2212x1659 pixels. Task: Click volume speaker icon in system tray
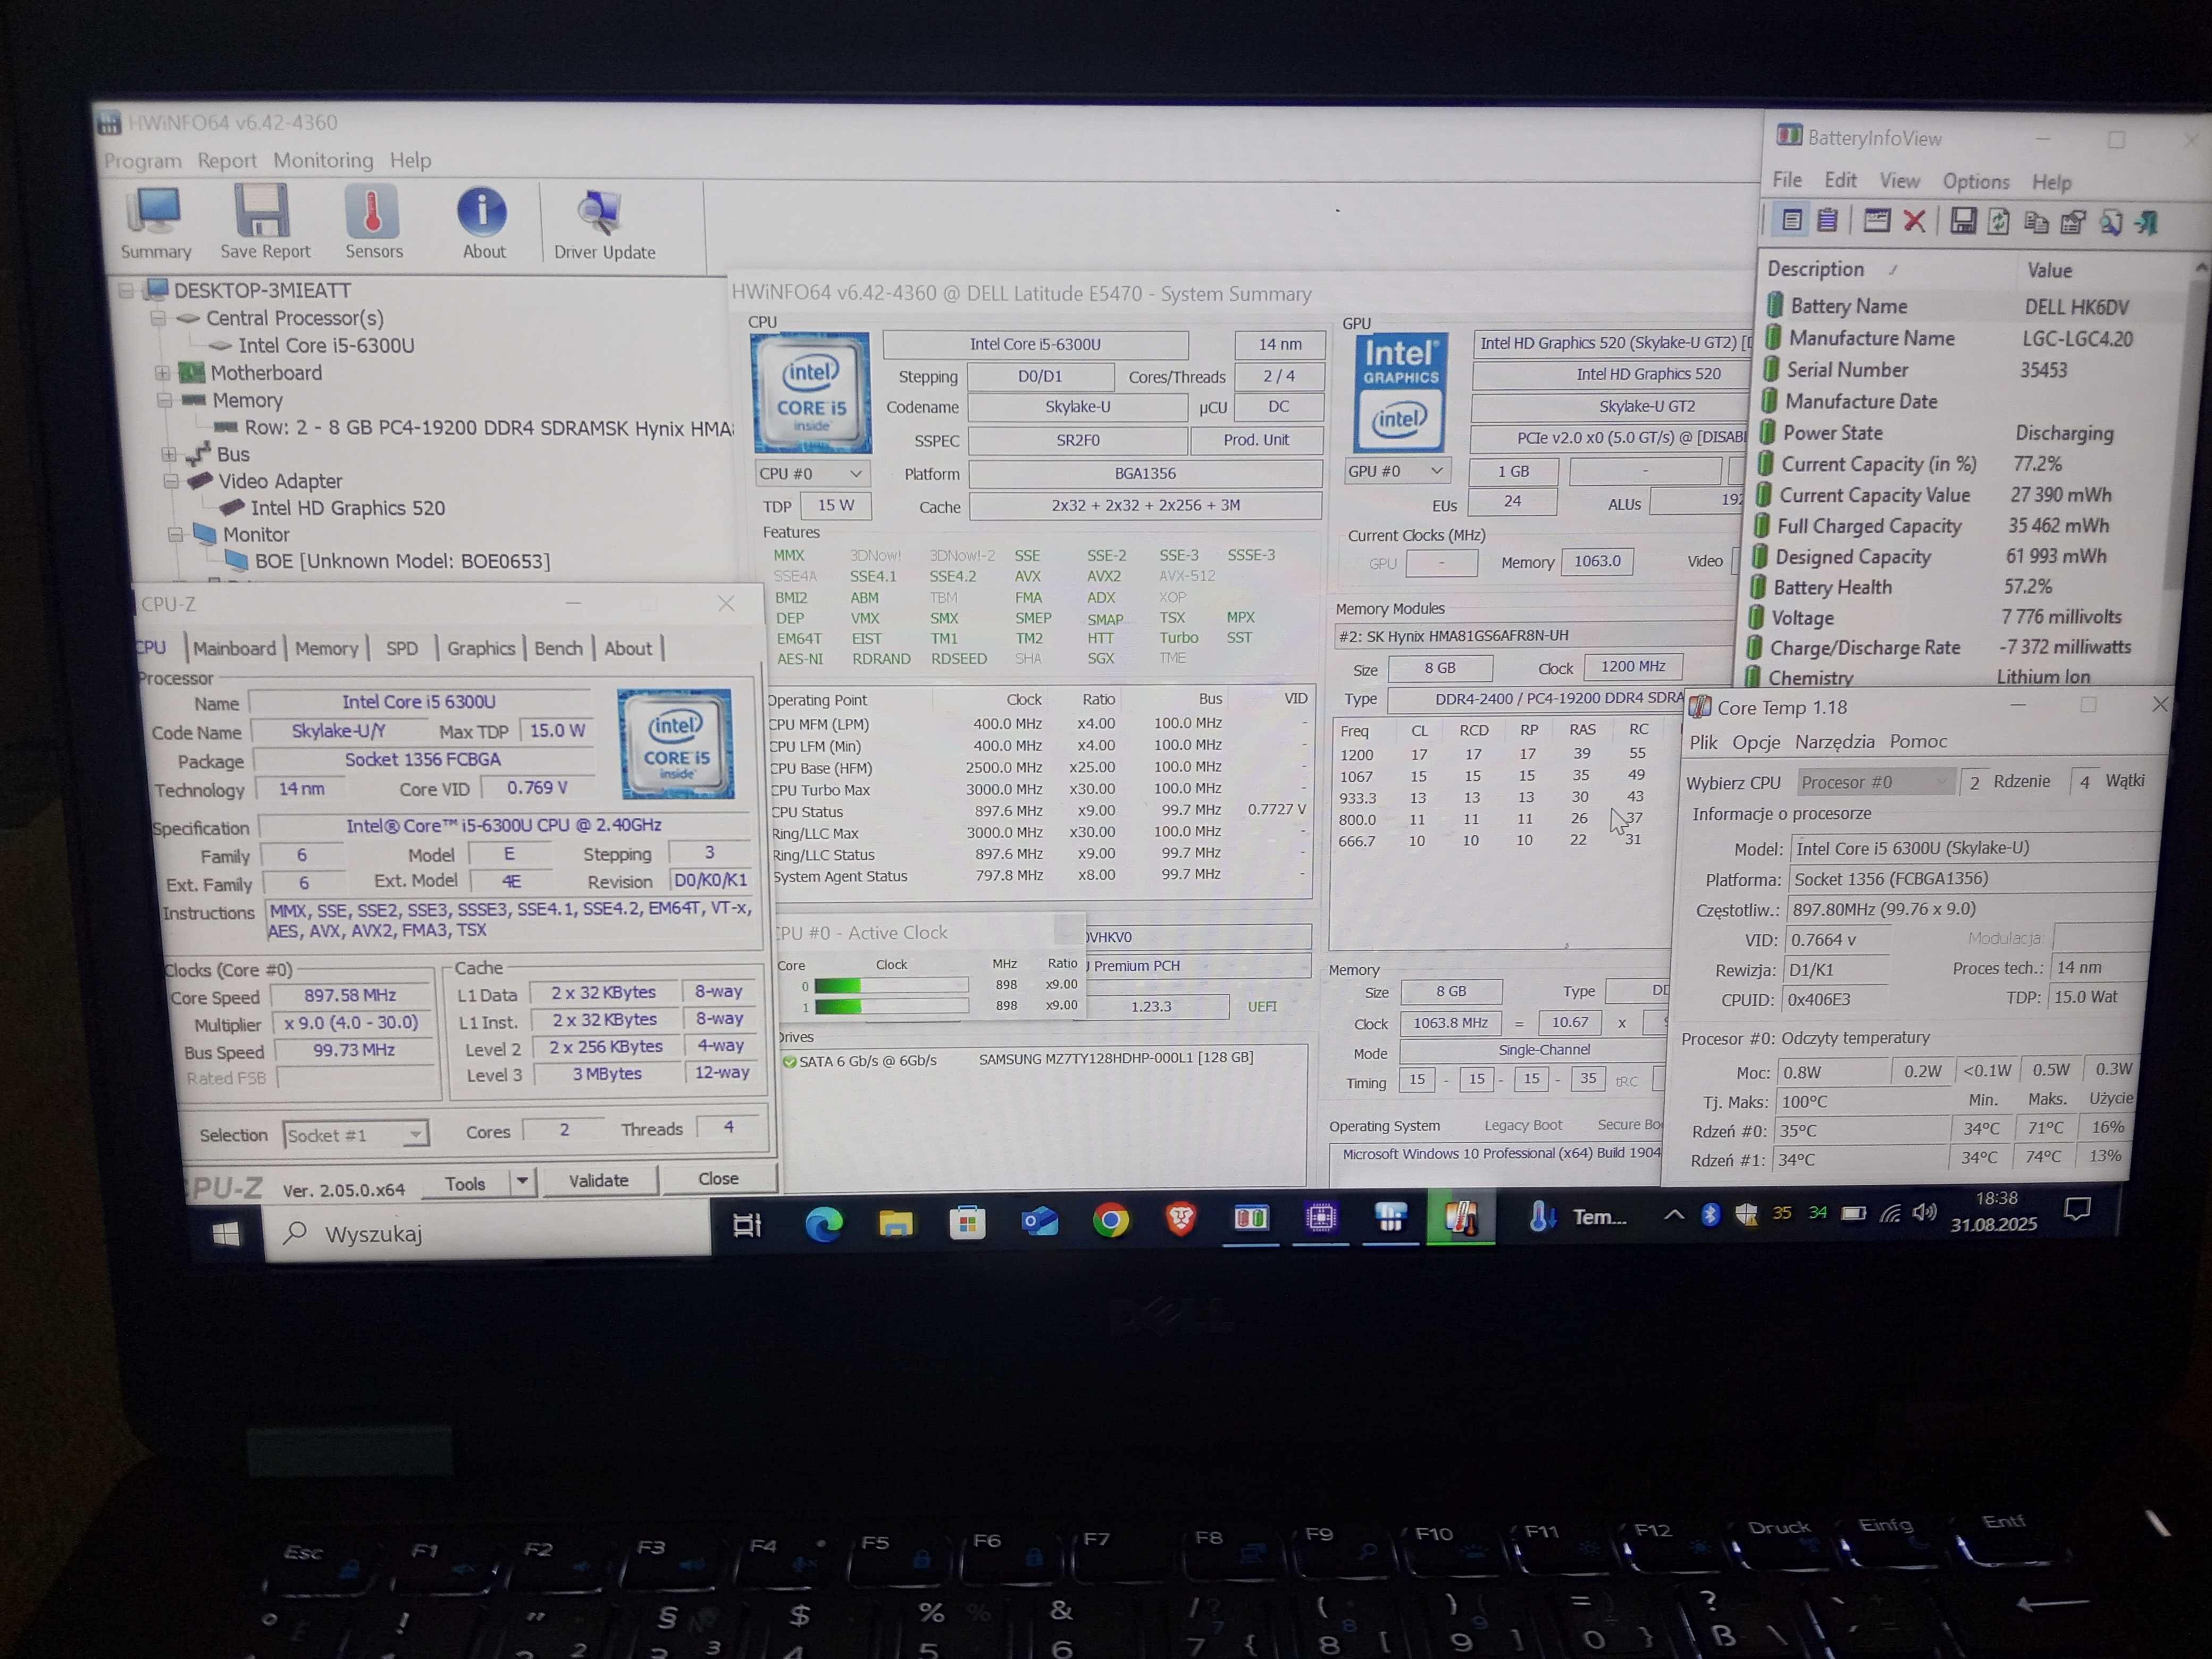click(x=1923, y=1212)
